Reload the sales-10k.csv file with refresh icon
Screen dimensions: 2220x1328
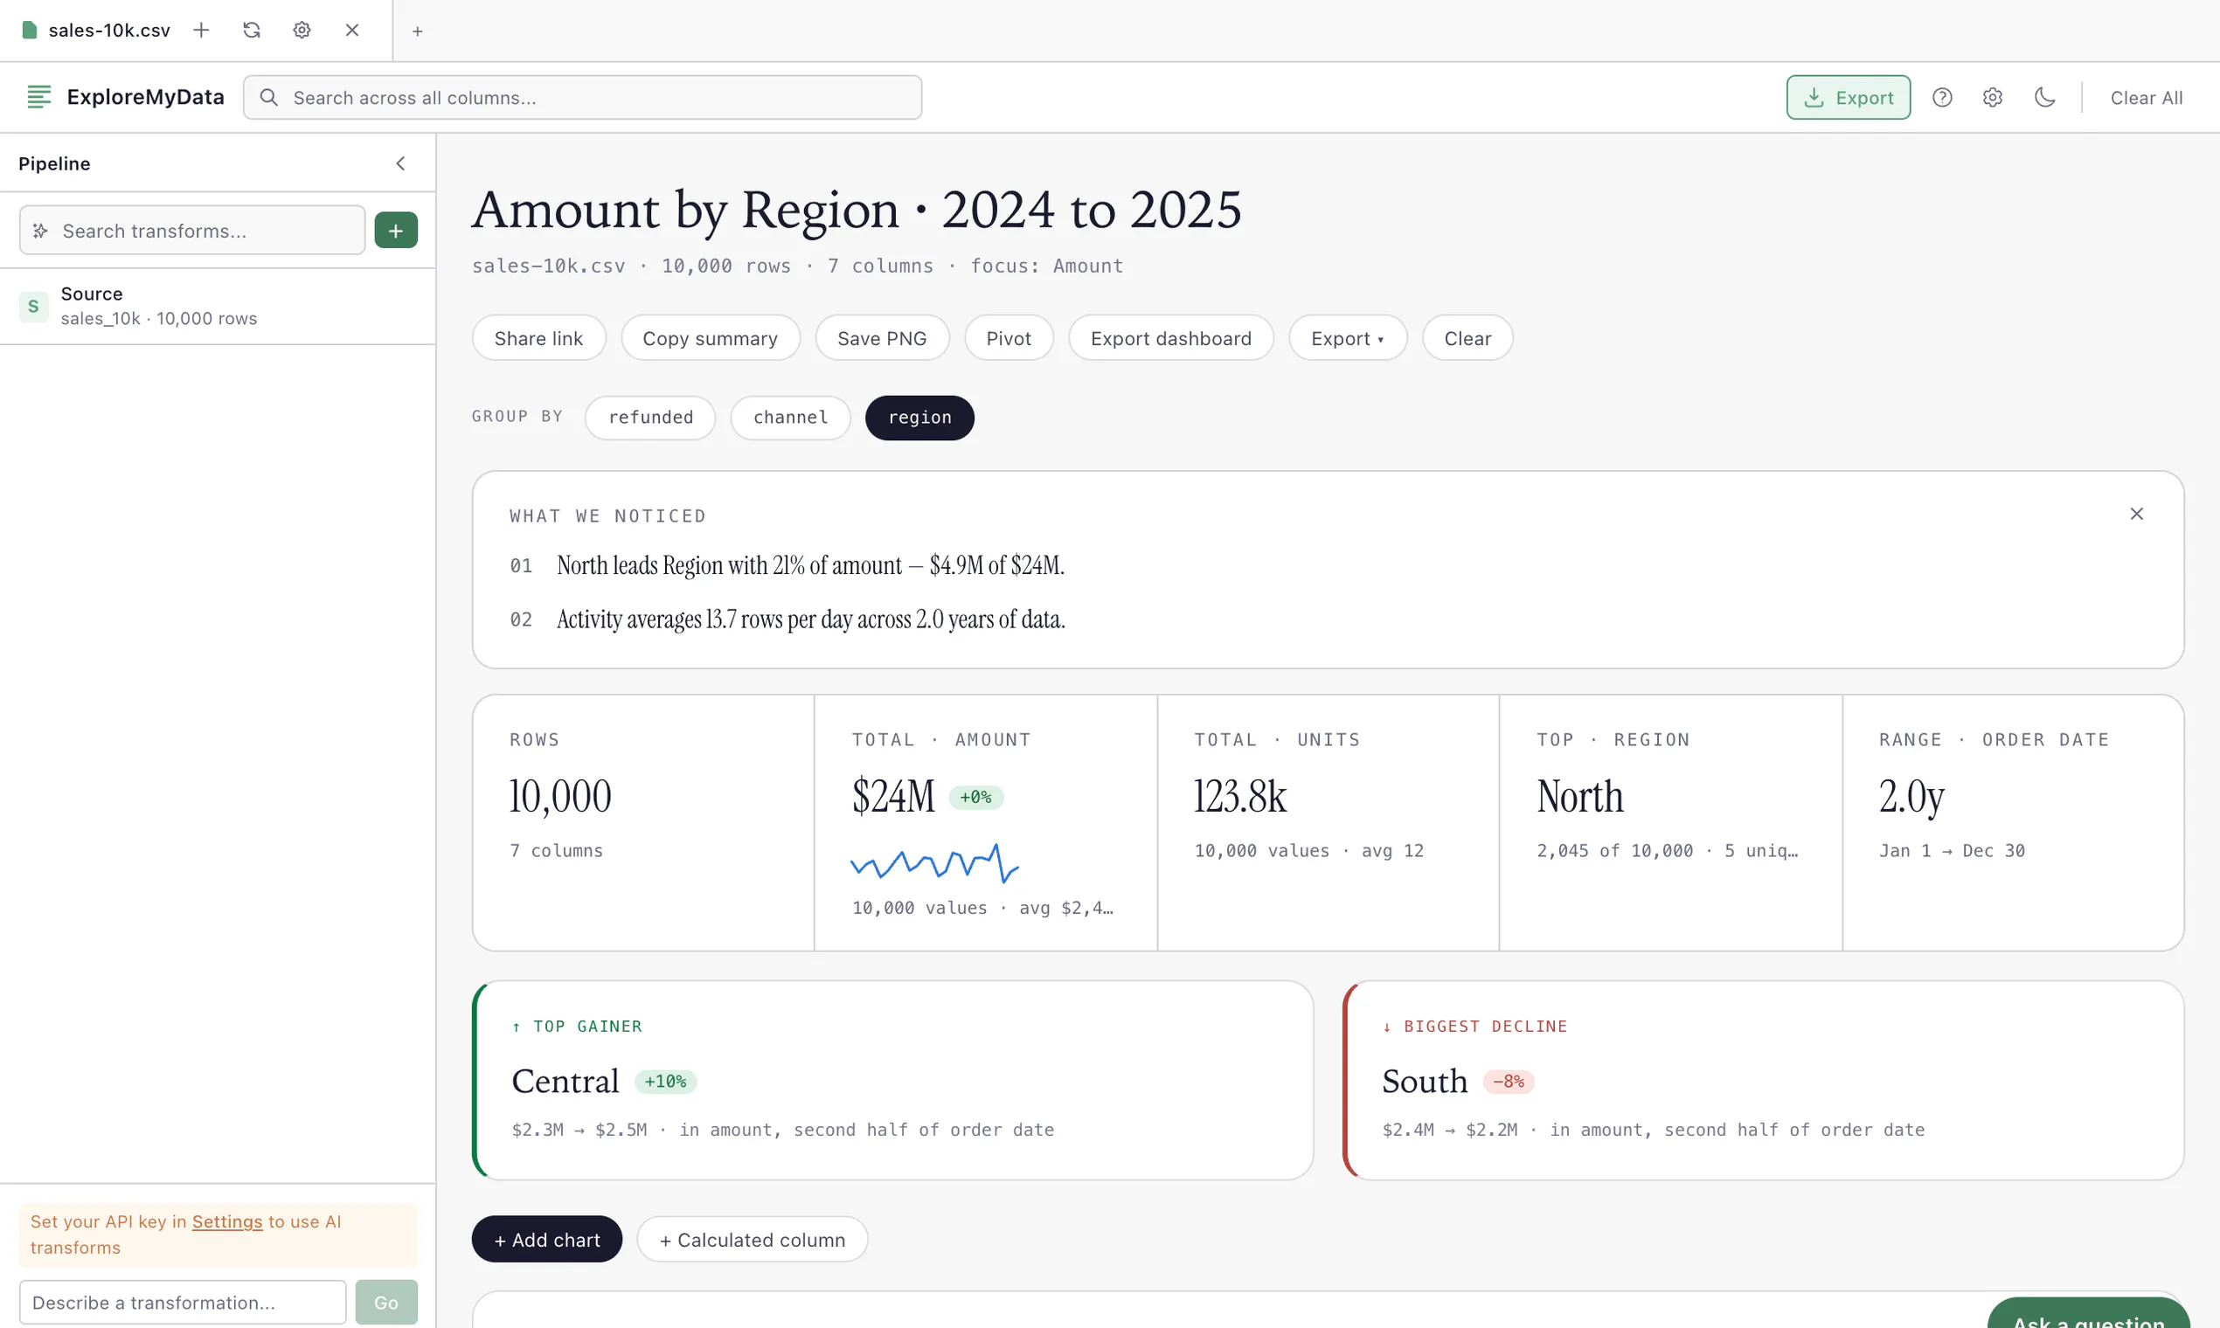pyautogui.click(x=252, y=30)
